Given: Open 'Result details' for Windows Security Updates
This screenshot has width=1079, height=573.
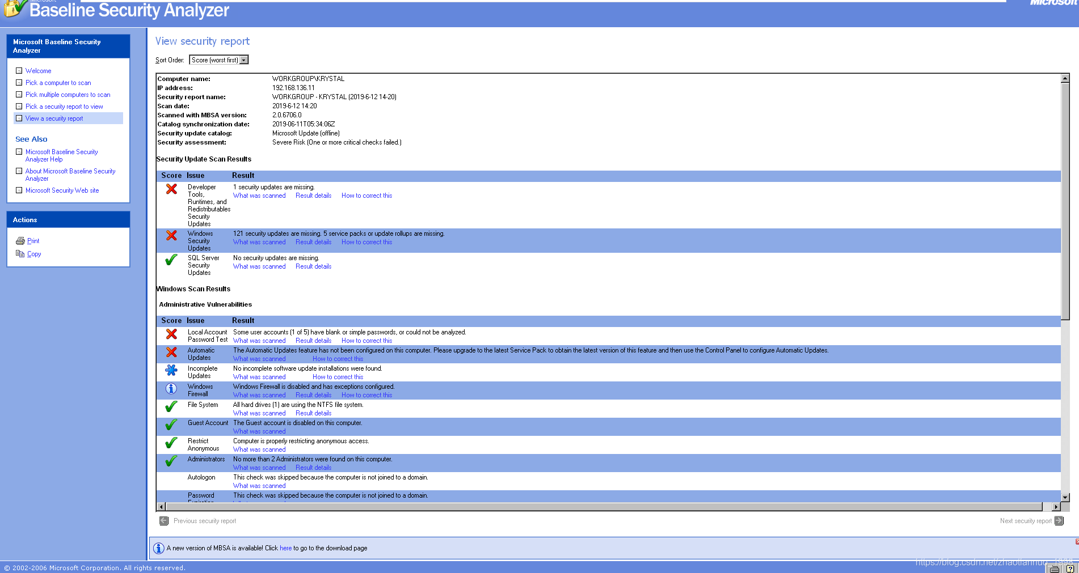Looking at the screenshot, I should click(313, 242).
